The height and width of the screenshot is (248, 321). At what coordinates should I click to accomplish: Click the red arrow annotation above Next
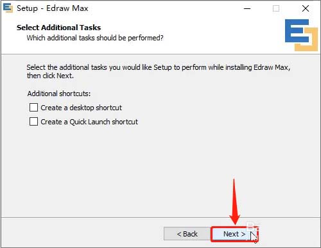(234, 202)
